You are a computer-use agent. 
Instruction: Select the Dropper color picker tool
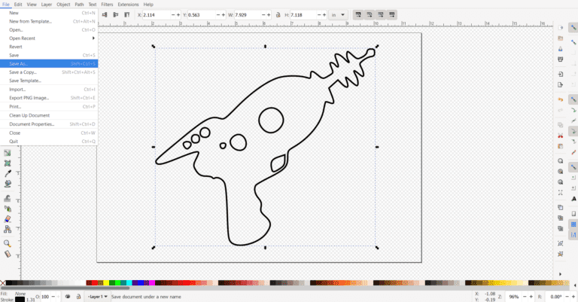click(x=8, y=172)
